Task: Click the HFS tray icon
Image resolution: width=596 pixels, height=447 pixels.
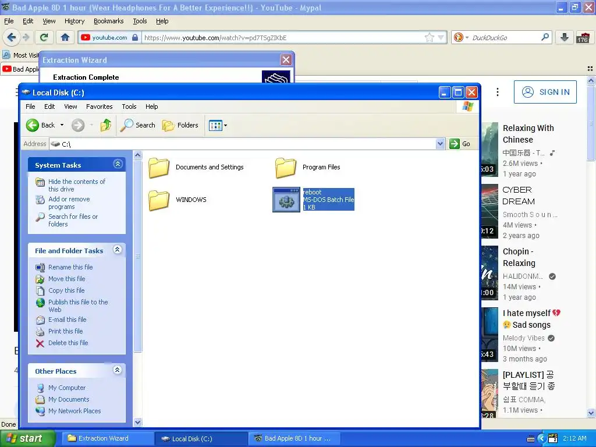Action: 553,438
